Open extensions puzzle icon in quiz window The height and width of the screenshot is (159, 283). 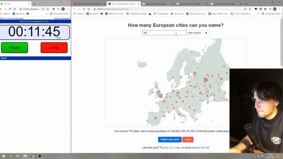(x=265, y=9)
